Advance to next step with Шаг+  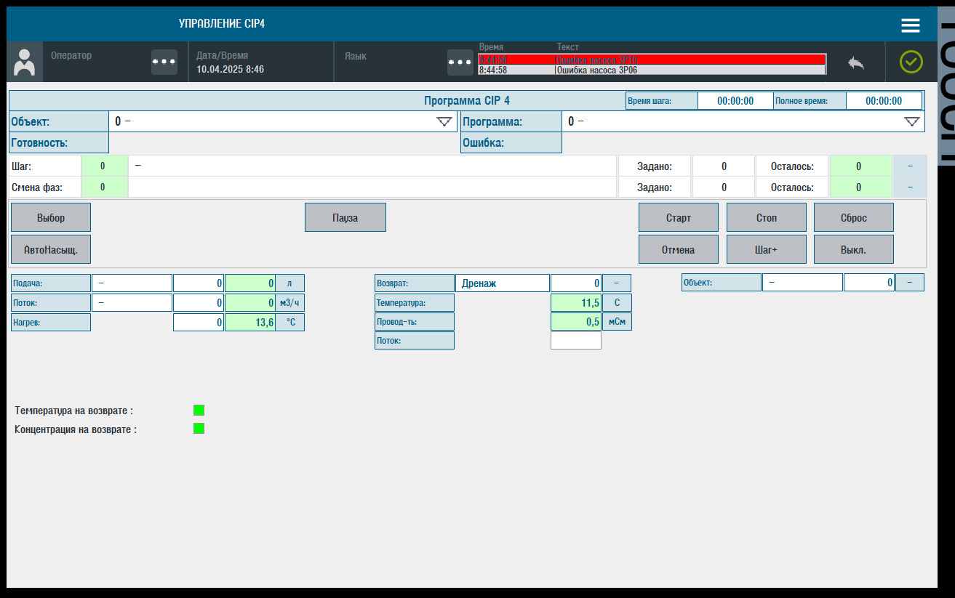tap(766, 249)
